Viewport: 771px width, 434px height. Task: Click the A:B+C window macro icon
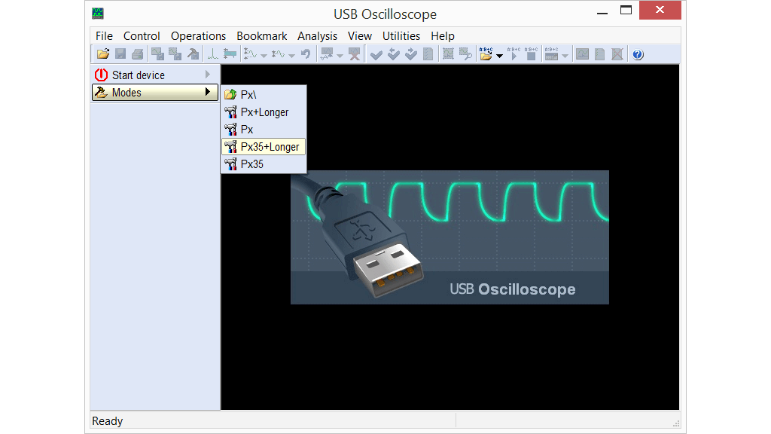click(x=552, y=54)
